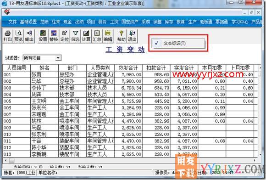This screenshot has height=180, width=266.
Task: Open 预览 print preview tool
Action: 18,36
